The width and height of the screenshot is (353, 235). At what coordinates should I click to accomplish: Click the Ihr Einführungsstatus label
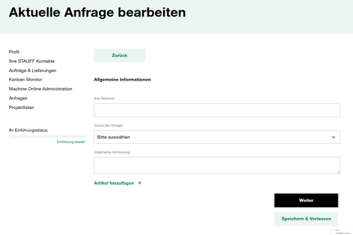tap(28, 130)
